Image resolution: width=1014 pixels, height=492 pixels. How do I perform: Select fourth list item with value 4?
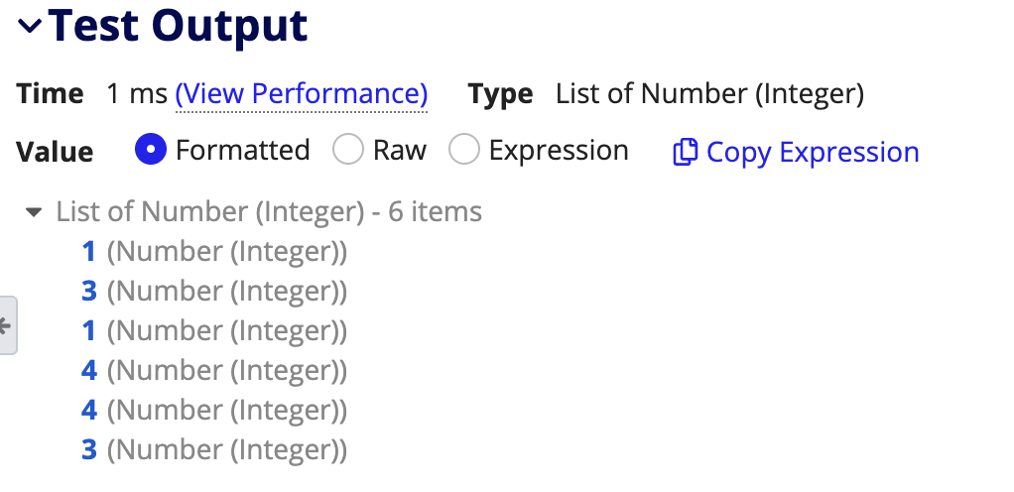tap(214, 370)
